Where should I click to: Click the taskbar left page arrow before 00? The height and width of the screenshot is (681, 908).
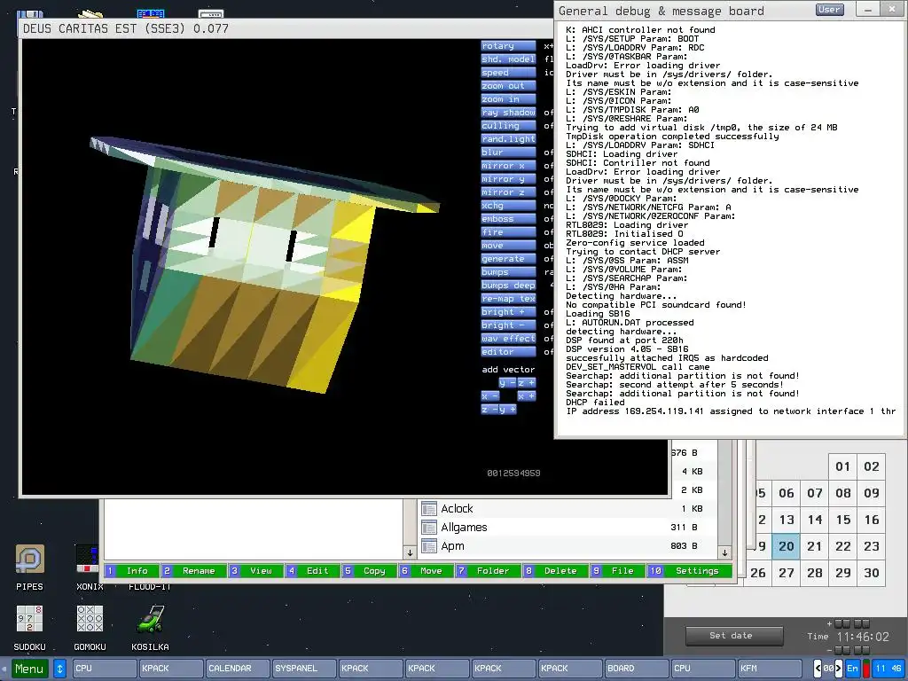(x=818, y=669)
